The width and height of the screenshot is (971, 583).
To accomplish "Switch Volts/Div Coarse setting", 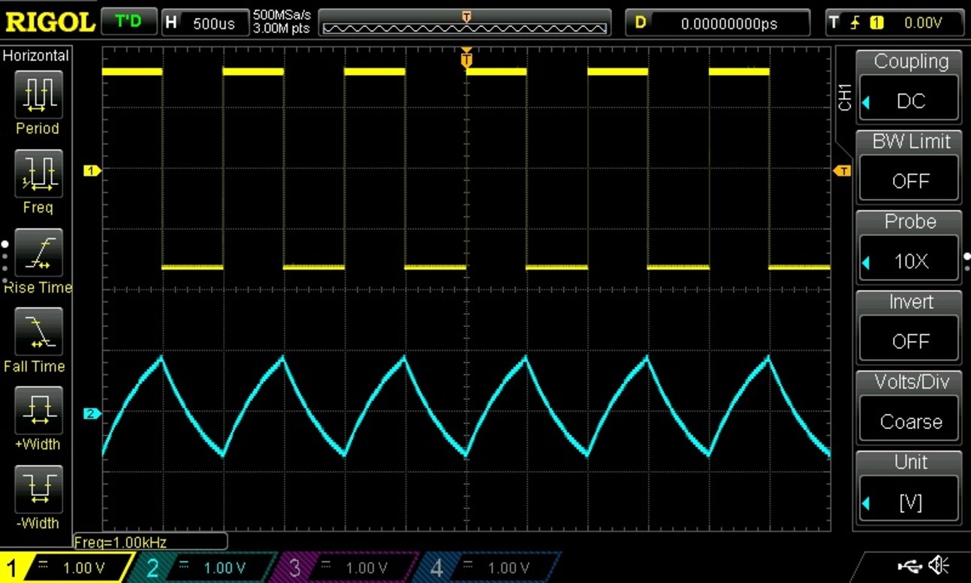I will (x=909, y=421).
